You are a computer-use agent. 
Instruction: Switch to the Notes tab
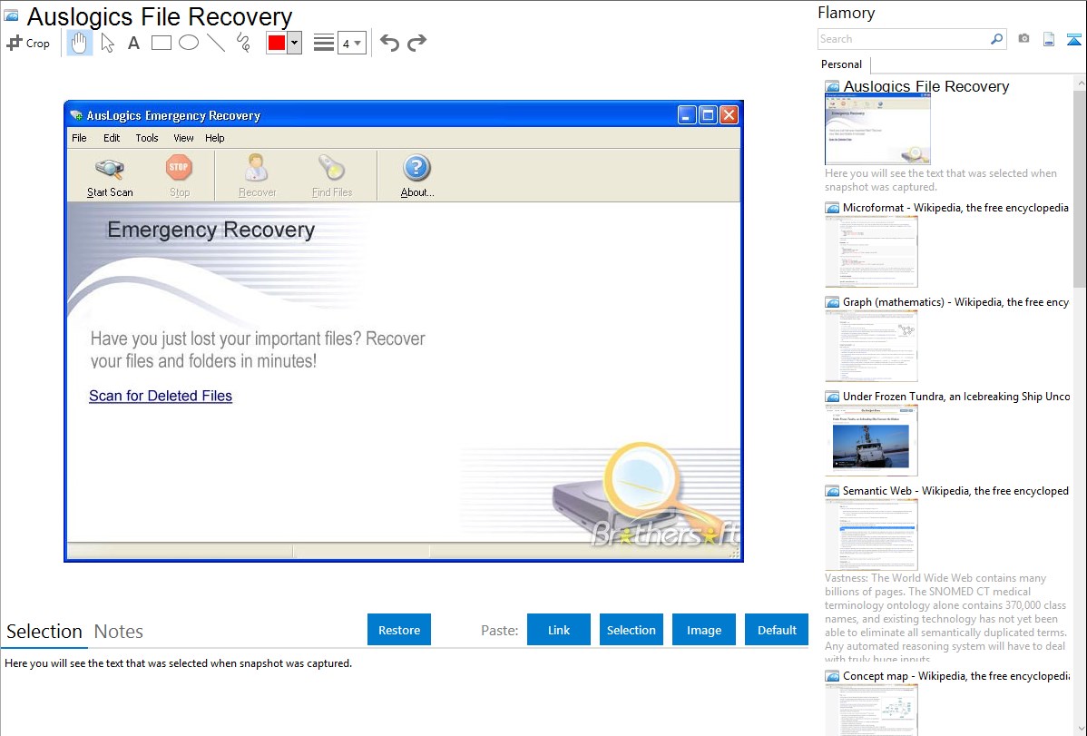tap(119, 632)
